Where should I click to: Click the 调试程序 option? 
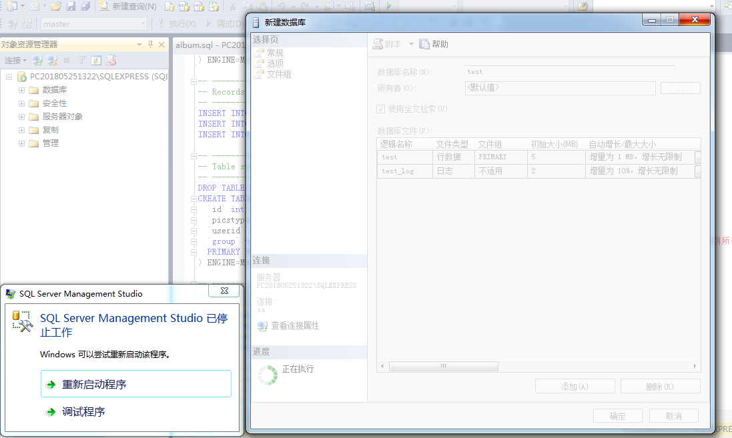[83, 411]
